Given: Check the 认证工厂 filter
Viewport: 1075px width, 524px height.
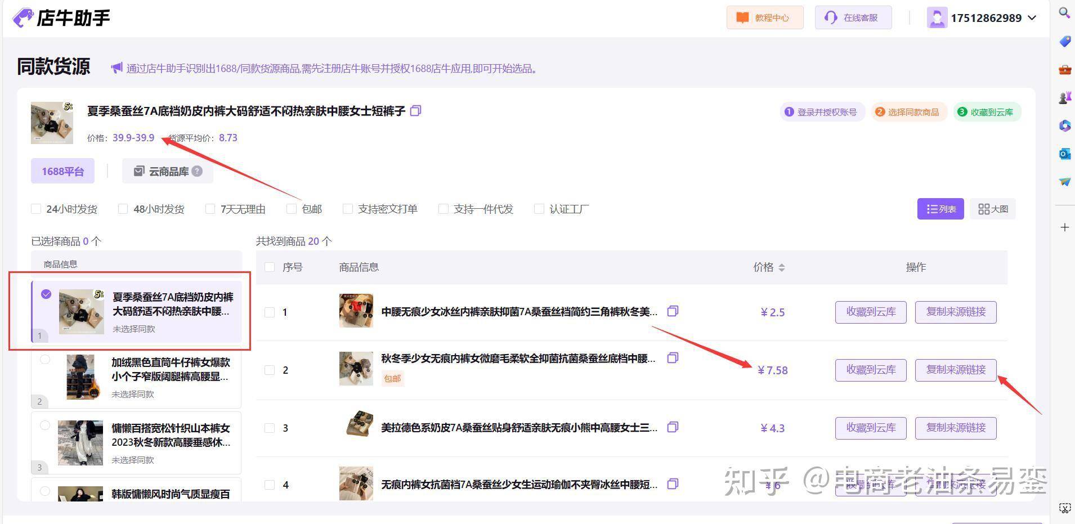Looking at the screenshot, I should [x=539, y=209].
